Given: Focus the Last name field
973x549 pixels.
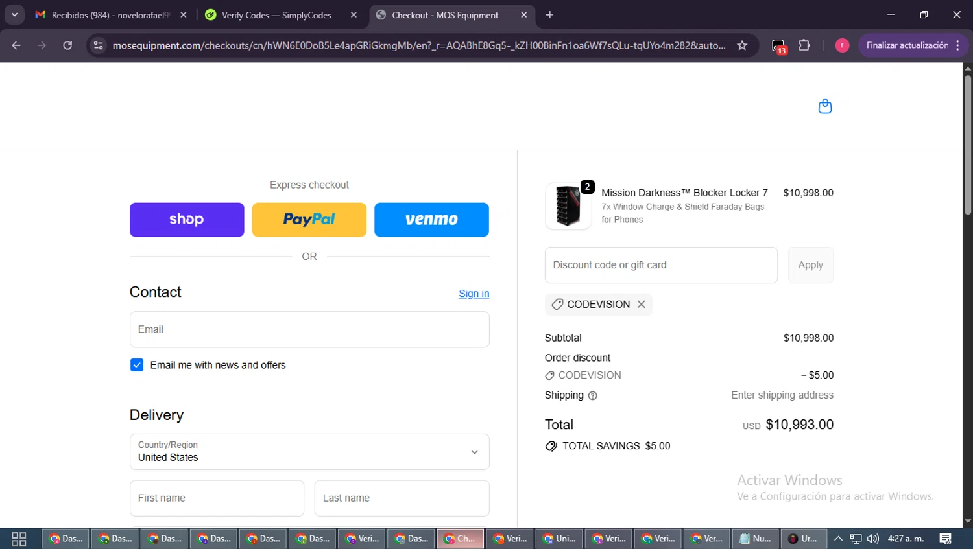Looking at the screenshot, I should 402,498.
